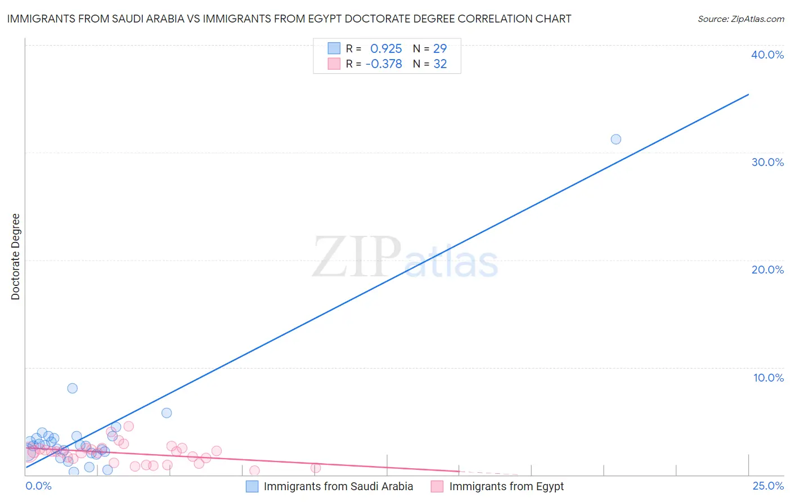Click the 40.0% y-axis label
Image resolution: width=791 pixels, height=502 pixels.
pyautogui.click(x=767, y=55)
